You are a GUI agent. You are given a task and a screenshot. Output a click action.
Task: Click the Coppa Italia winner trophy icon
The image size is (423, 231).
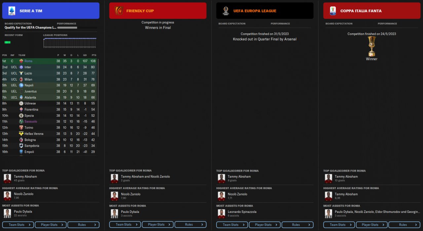[x=371, y=46]
